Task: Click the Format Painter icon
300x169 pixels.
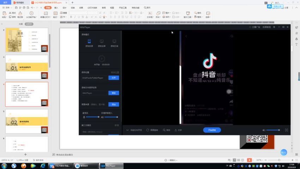Action: point(20,13)
